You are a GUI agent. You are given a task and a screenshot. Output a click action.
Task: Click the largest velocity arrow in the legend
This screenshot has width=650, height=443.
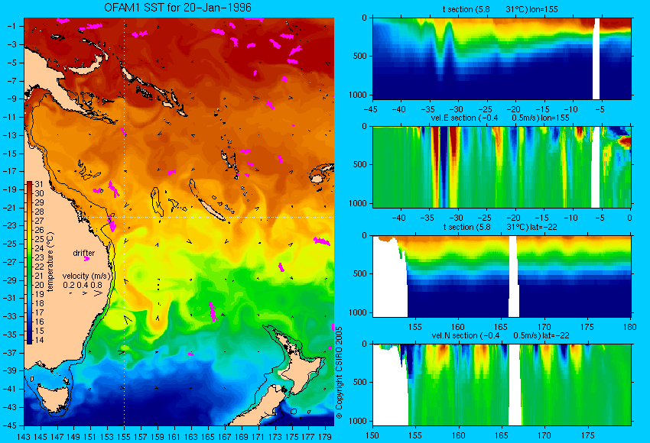tap(98, 293)
